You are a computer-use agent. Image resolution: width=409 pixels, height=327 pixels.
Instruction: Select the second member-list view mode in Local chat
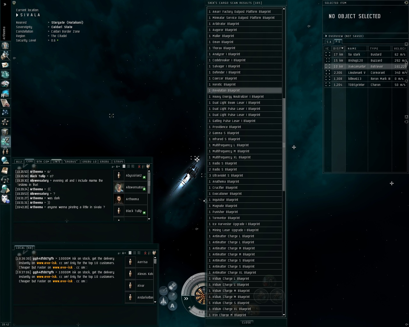point(135,253)
